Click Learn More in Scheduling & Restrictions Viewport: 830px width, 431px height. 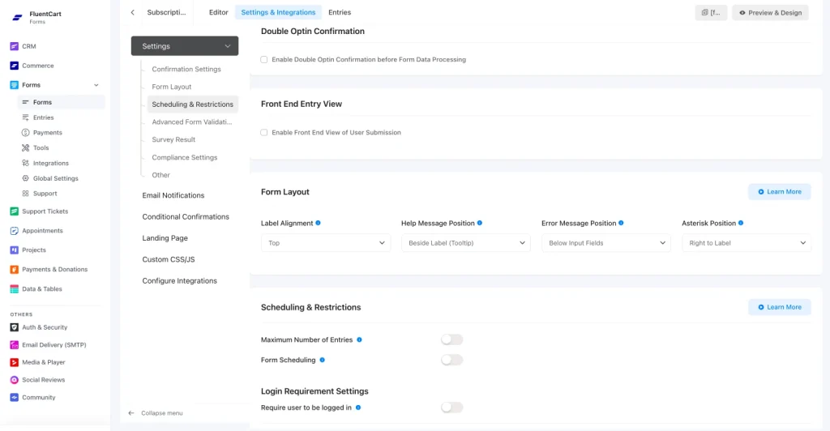pos(780,307)
